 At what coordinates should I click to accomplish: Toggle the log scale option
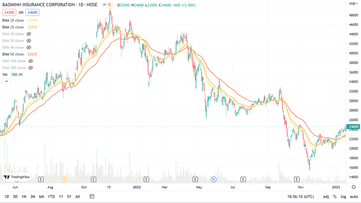343,196
